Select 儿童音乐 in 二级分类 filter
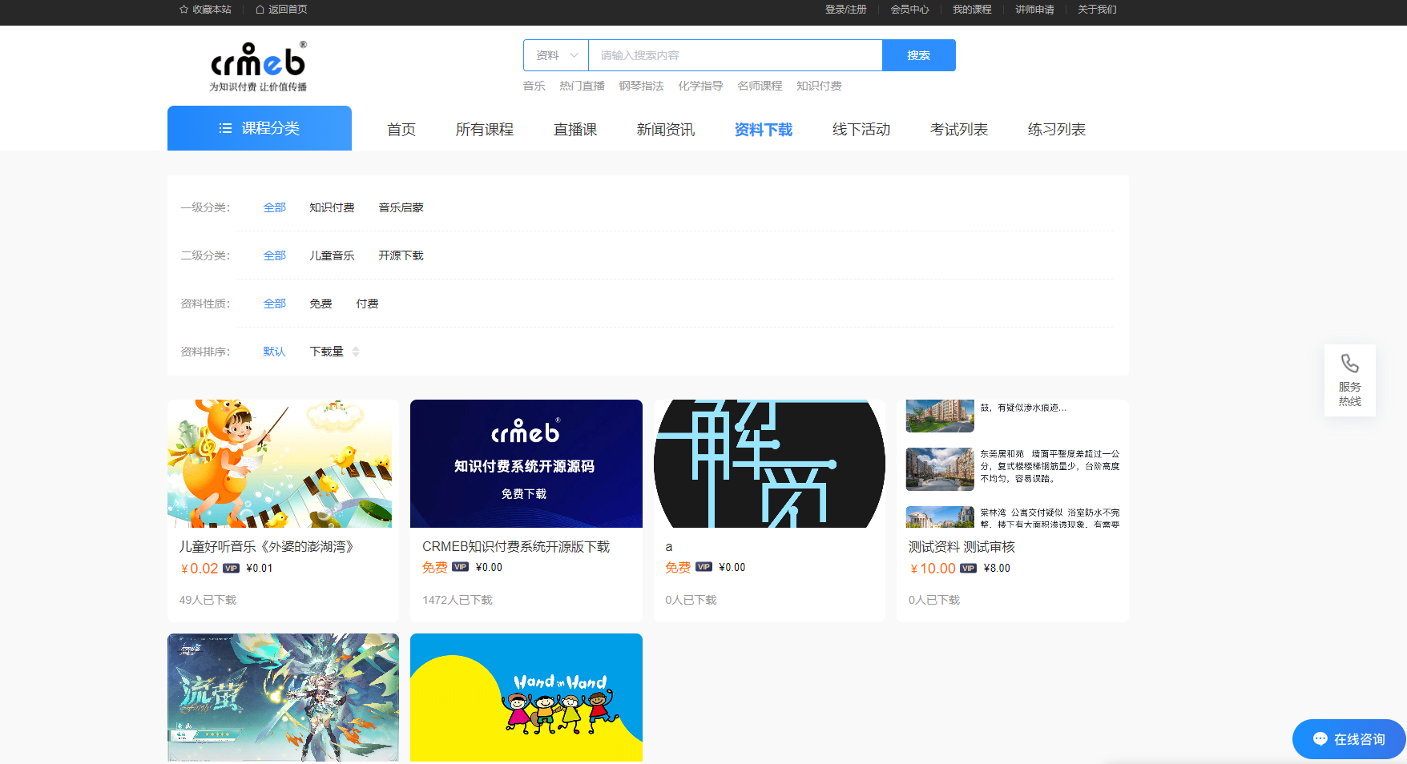The image size is (1407, 764). [x=332, y=255]
